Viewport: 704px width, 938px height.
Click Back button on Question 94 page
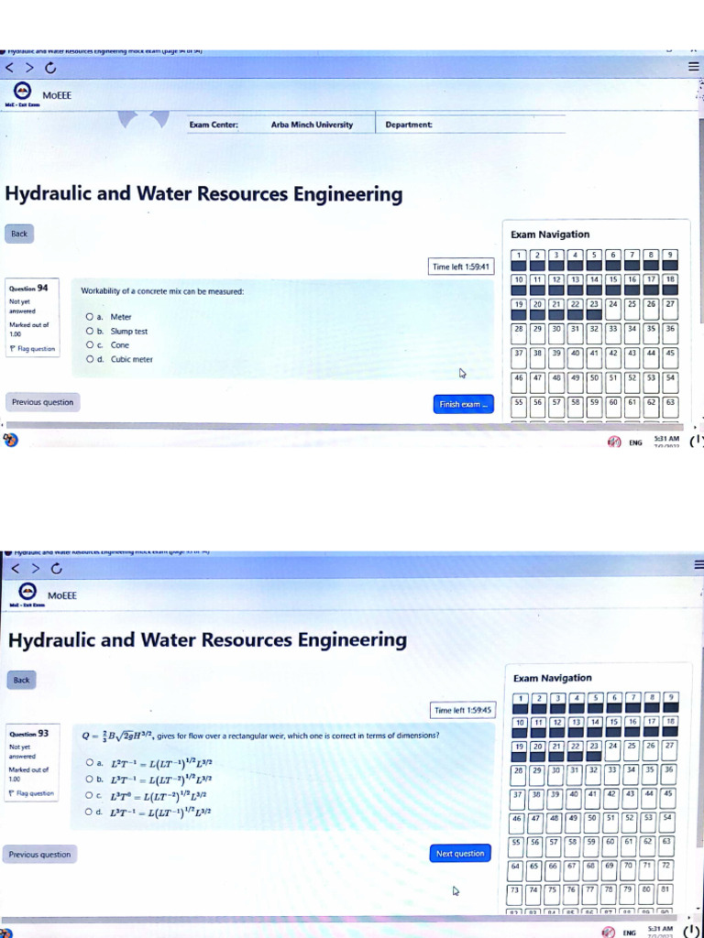click(x=19, y=234)
